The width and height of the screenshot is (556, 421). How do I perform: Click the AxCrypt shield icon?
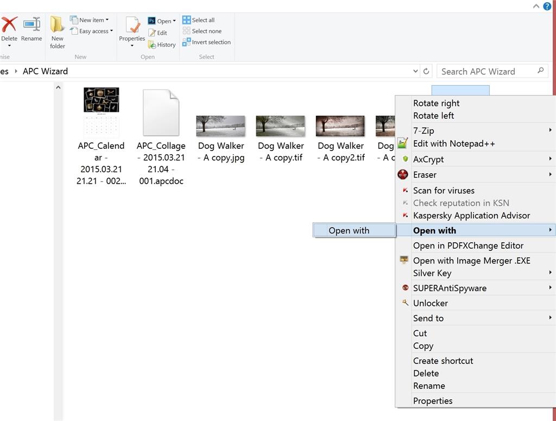(x=405, y=159)
